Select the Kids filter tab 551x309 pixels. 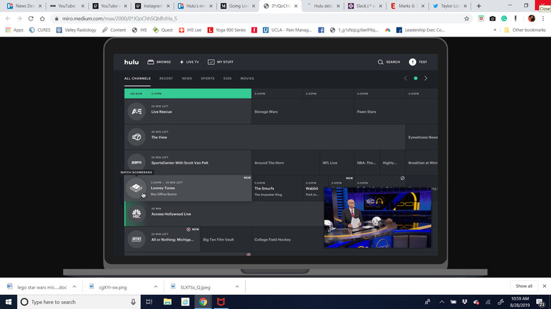tap(227, 78)
